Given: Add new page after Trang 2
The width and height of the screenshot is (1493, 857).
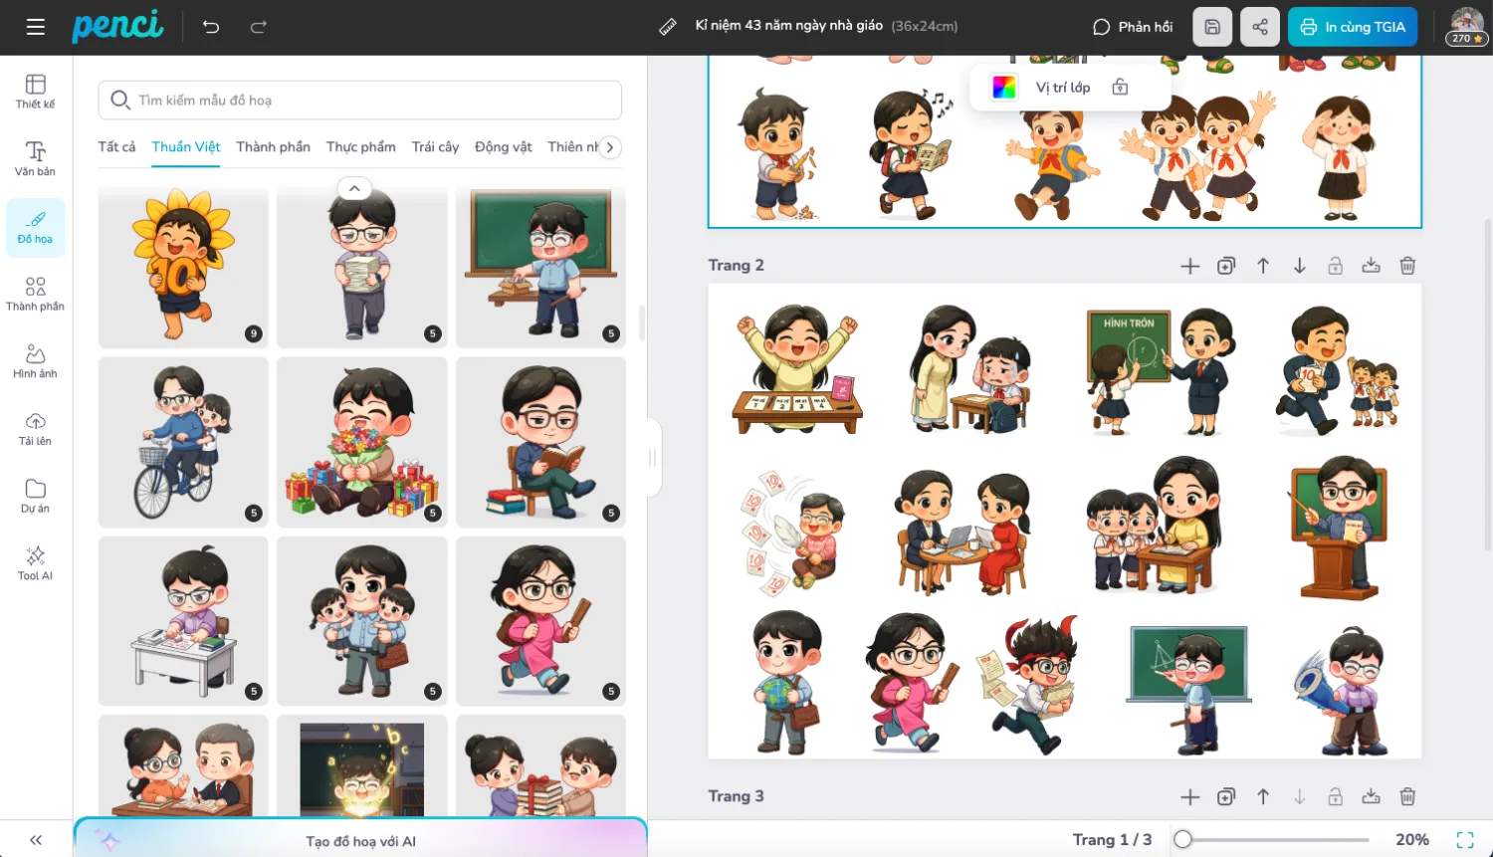Looking at the screenshot, I should coord(1189,266).
